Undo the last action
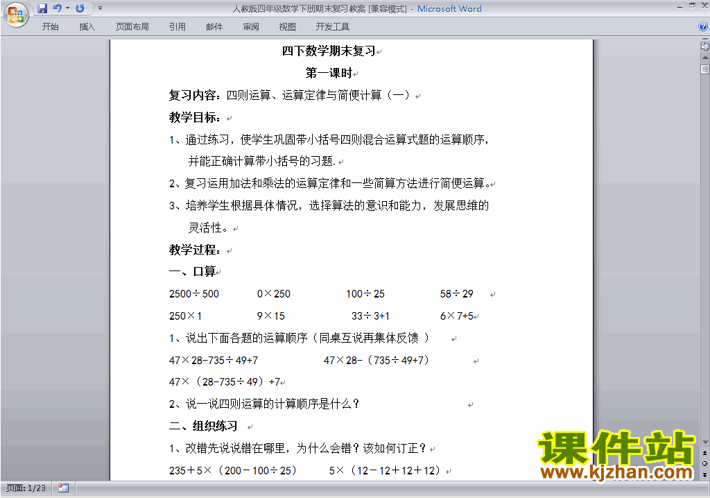Screen dimensions: 710x498 57,8
